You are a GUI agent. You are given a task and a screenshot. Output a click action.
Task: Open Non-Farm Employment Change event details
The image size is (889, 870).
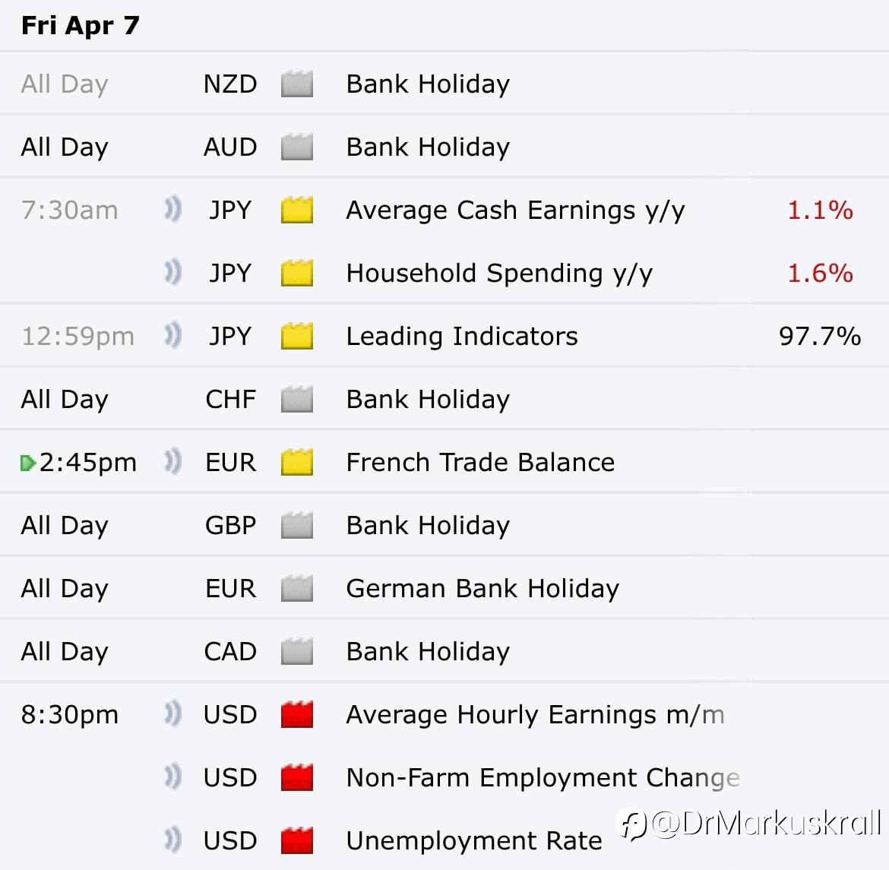tap(542, 778)
